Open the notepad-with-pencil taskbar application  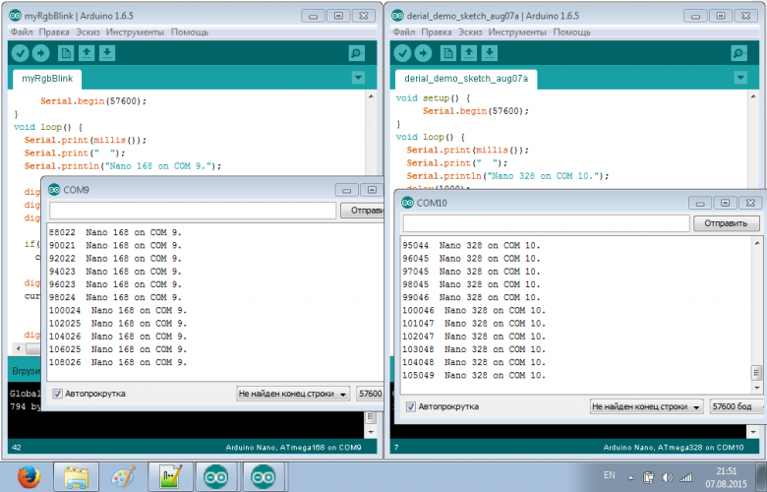point(171,476)
